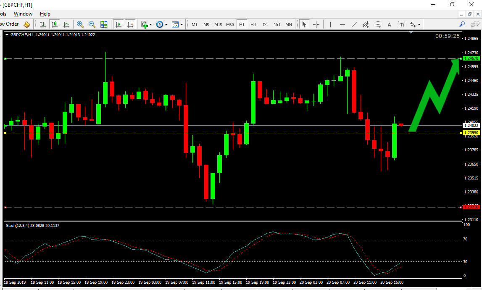The image size is (482, 290).
Task: Click the yellow 1.23950 price level label
Action: (x=471, y=133)
